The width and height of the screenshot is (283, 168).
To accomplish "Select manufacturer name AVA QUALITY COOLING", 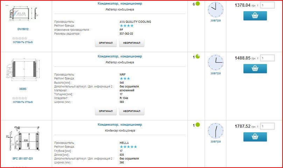I will tap(135, 22).
